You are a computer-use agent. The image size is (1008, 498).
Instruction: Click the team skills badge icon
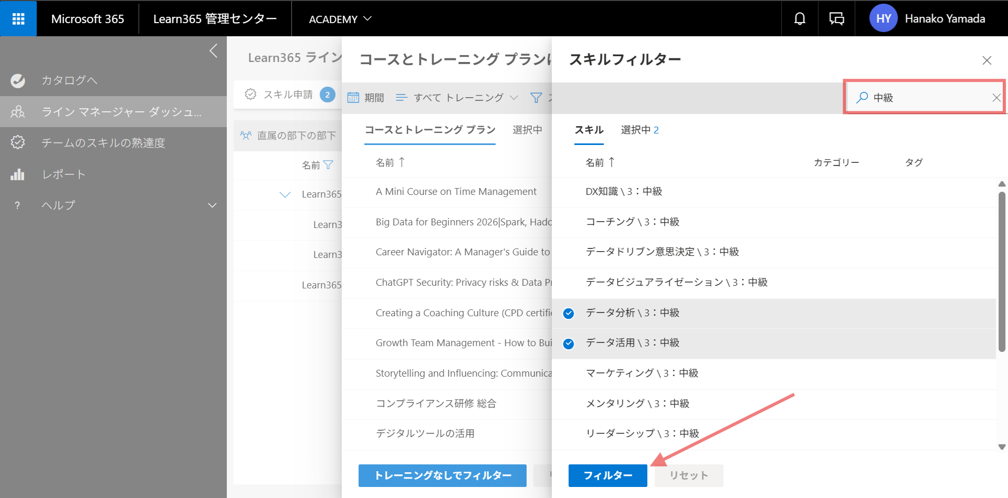[x=18, y=142]
